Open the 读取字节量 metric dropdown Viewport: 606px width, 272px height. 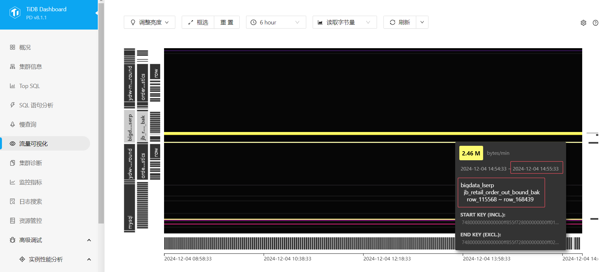(344, 22)
